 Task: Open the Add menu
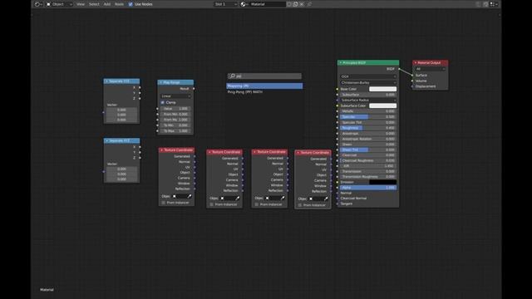click(107, 4)
